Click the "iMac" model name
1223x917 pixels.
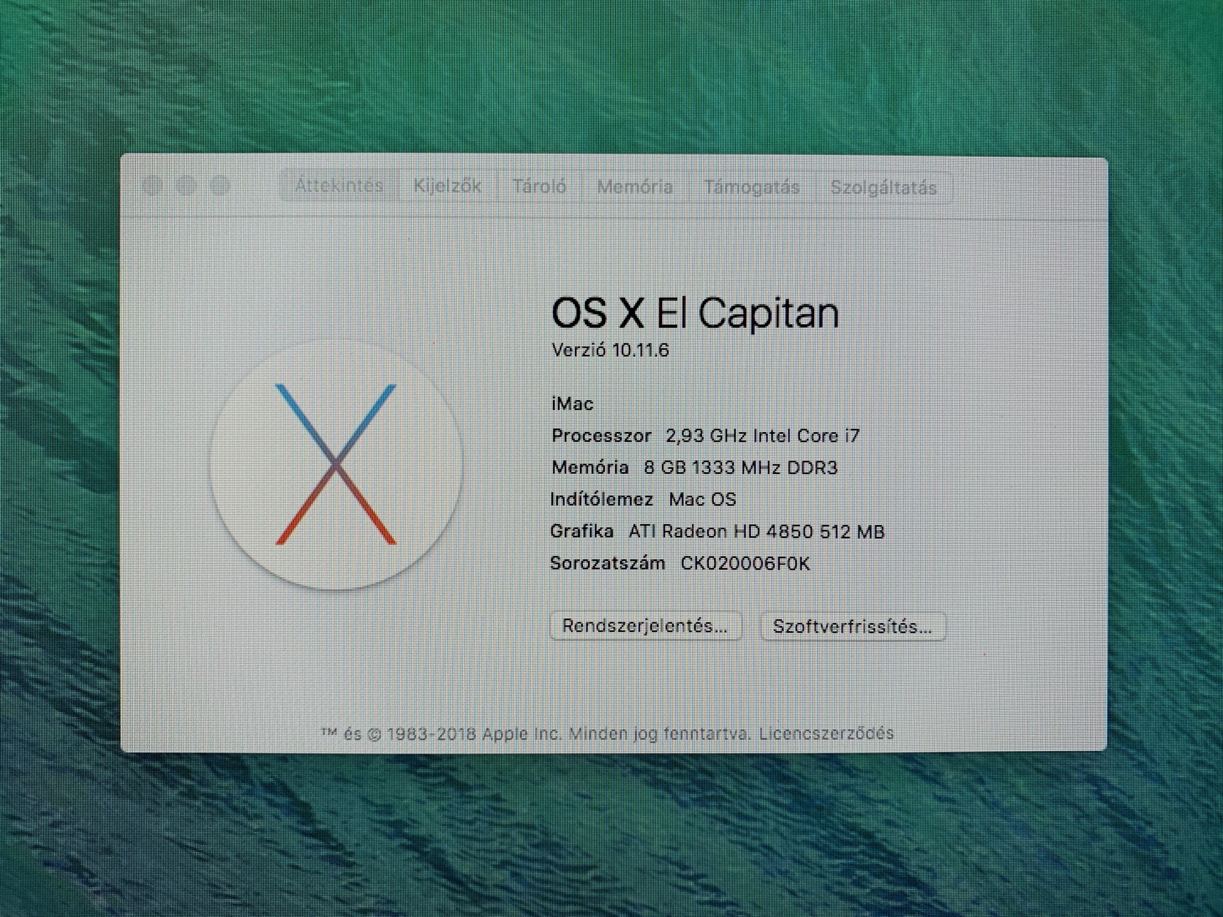[572, 404]
